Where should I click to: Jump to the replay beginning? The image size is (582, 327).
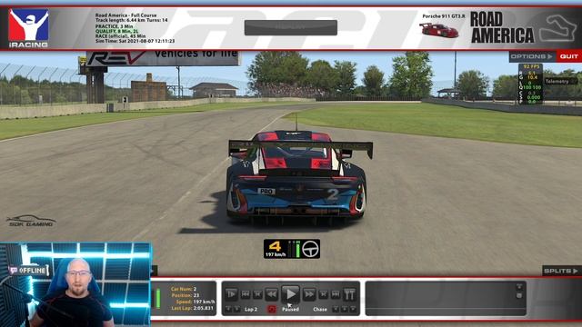tap(246, 294)
